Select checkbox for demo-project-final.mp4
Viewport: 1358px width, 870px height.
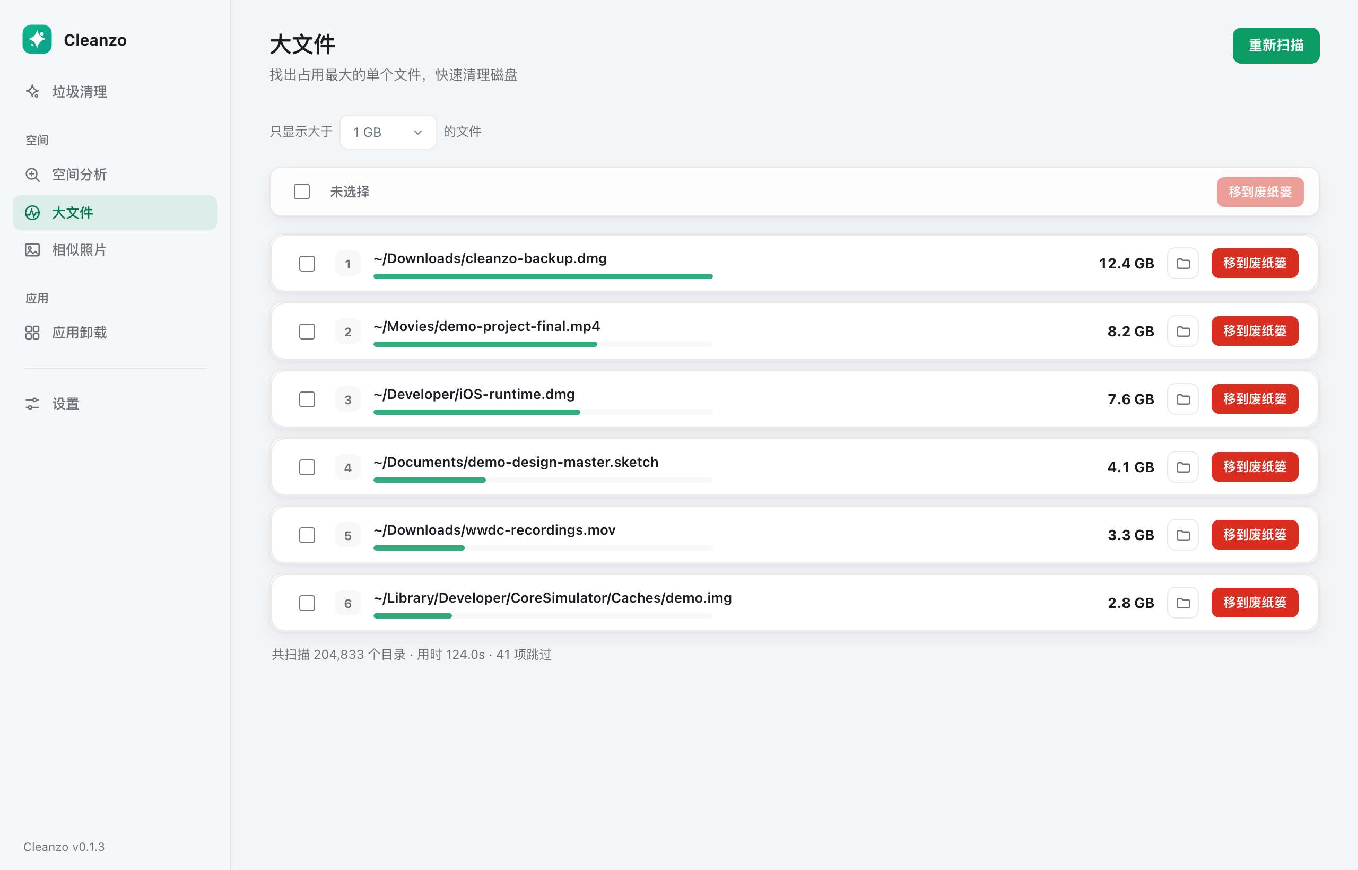[x=307, y=332]
